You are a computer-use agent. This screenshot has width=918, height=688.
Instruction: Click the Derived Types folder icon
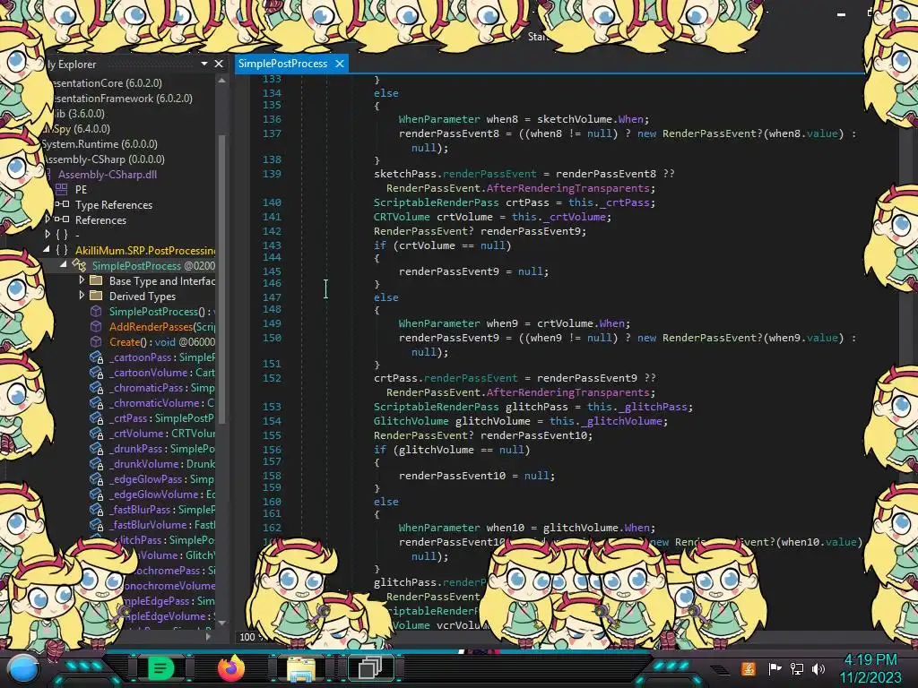click(x=96, y=296)
